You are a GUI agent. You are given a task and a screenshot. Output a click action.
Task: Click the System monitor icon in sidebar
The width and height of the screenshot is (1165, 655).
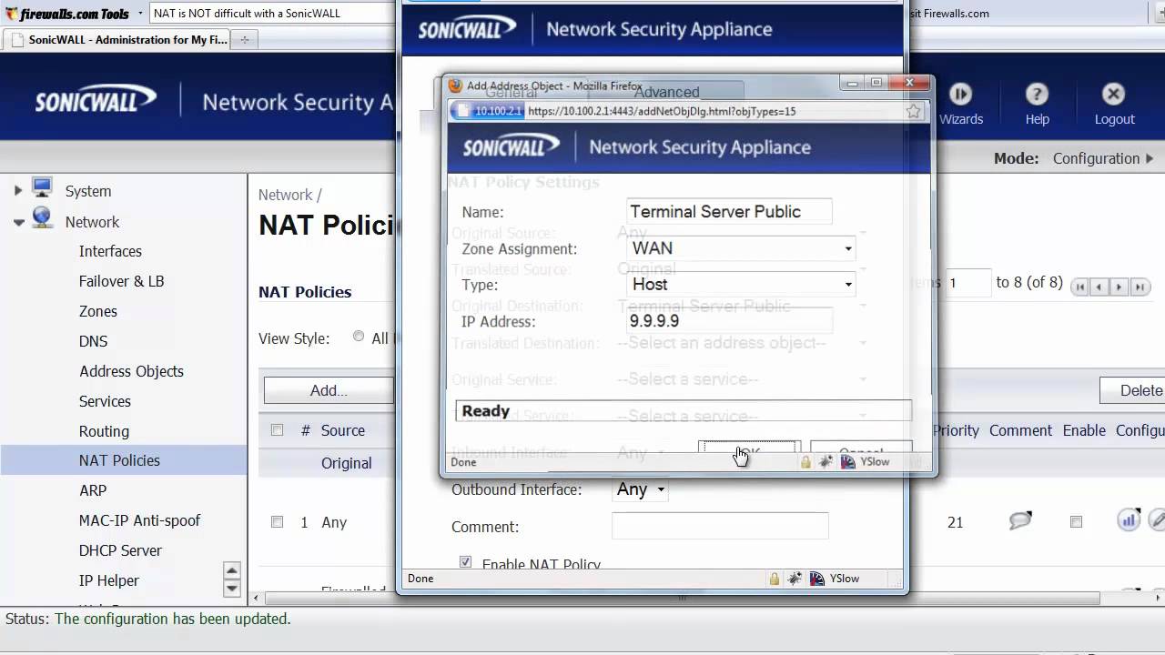click(x=42, y=188)
